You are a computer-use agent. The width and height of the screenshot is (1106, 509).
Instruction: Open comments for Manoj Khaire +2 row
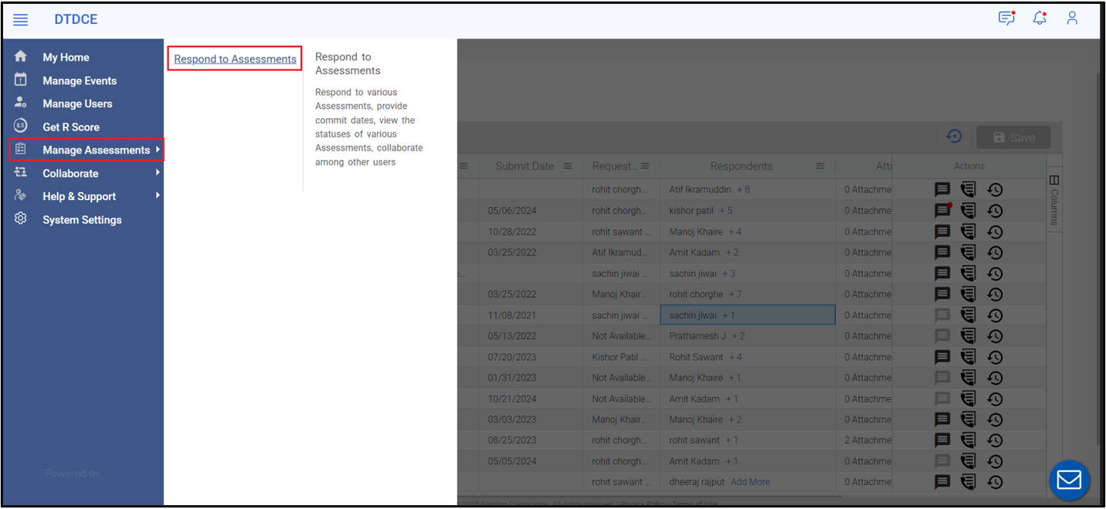[942, 419]
